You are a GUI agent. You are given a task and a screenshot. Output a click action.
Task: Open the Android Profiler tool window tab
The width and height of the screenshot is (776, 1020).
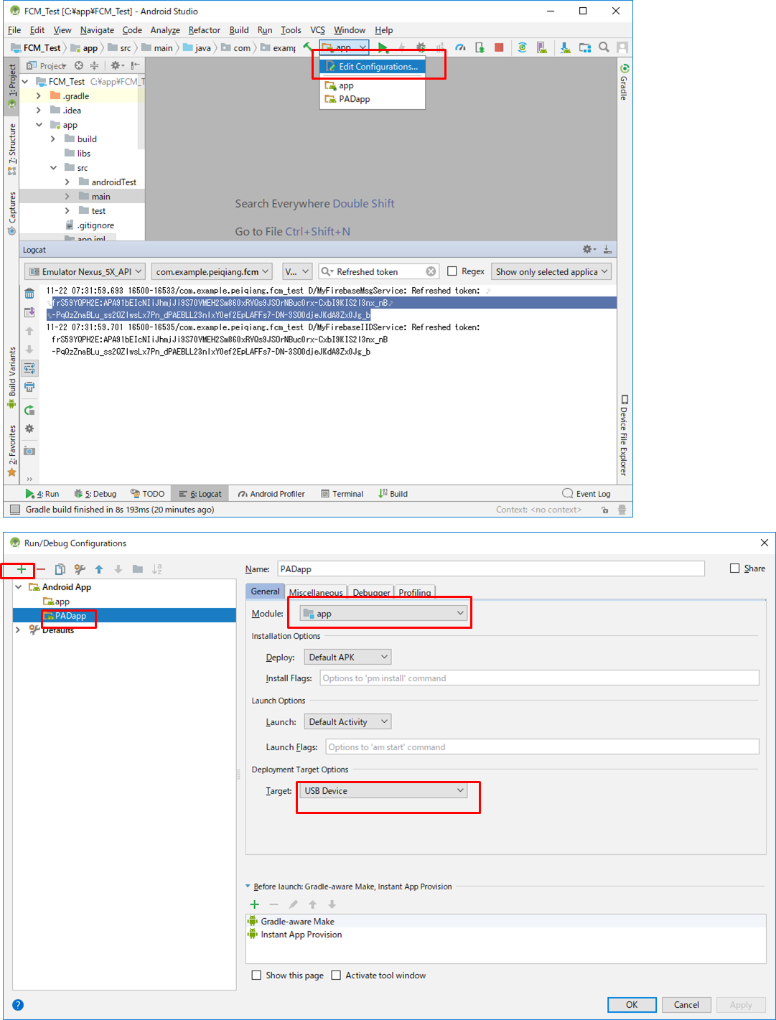[271, 494]
